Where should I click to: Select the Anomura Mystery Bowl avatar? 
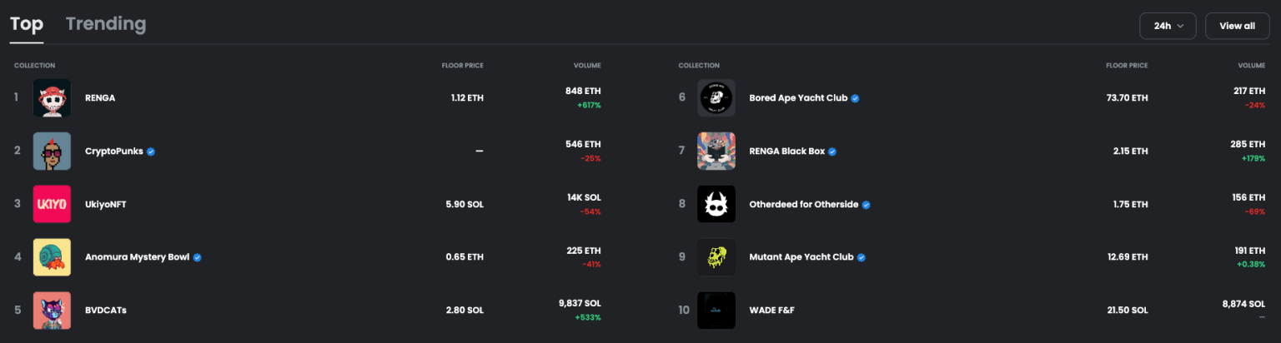[x=52, y=257]
